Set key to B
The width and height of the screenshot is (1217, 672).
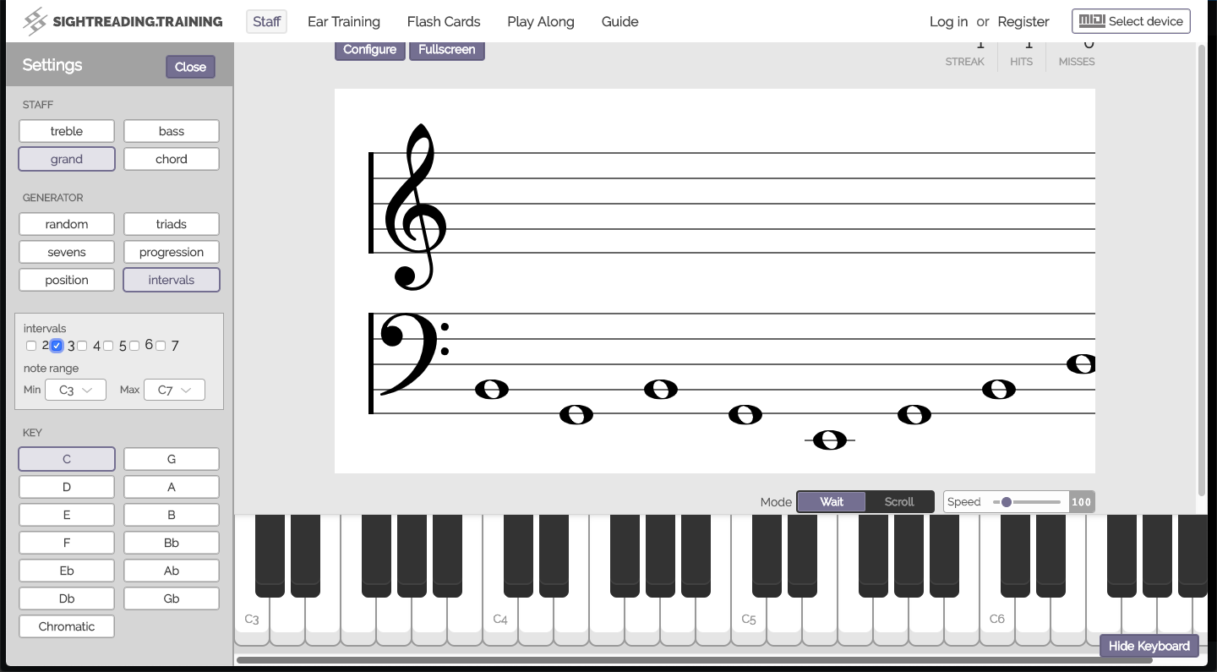[172, 515]
